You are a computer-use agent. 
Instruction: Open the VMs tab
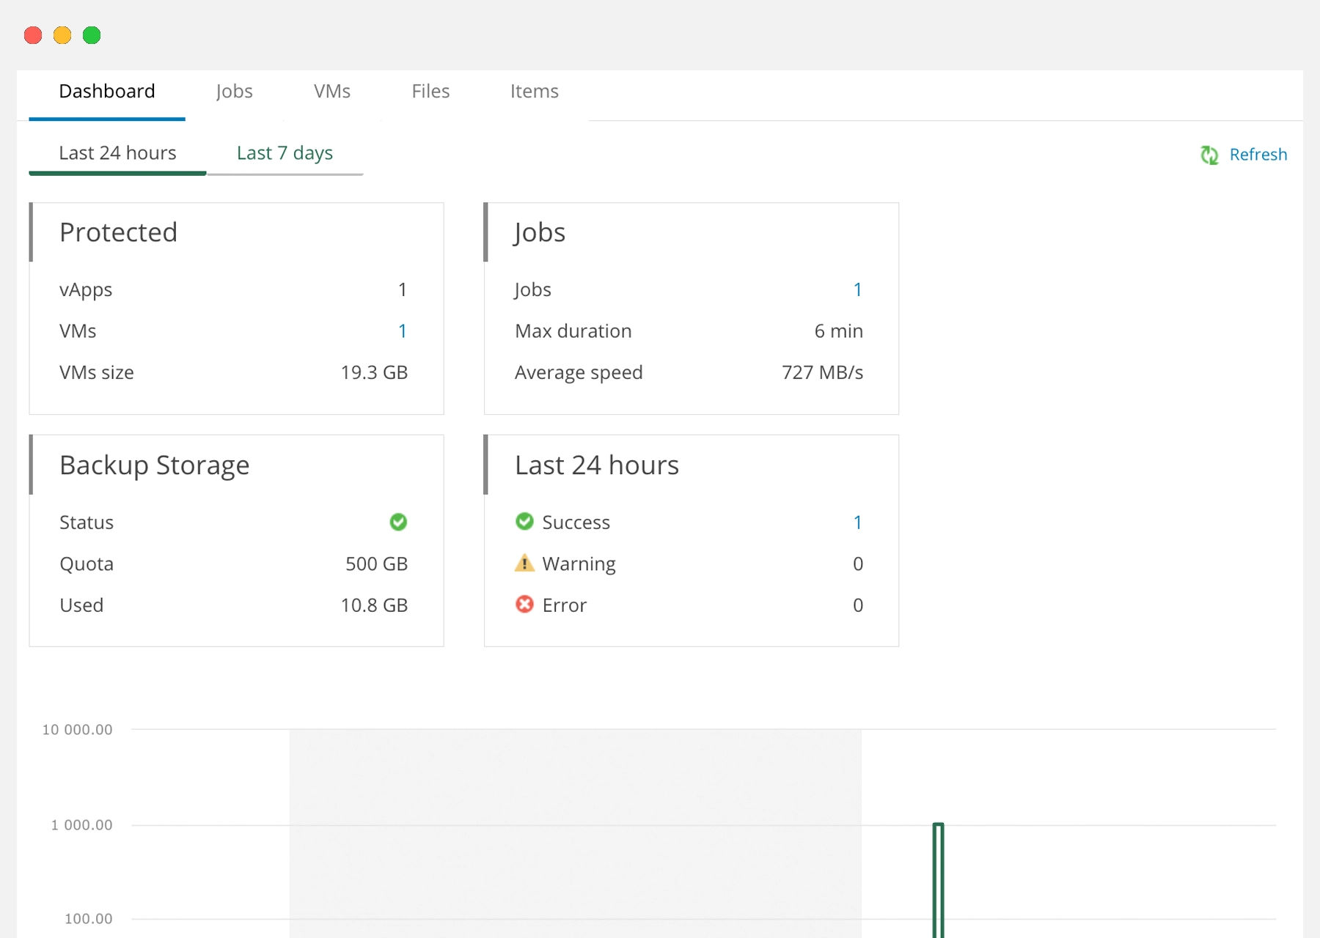(x=331, y=91)
